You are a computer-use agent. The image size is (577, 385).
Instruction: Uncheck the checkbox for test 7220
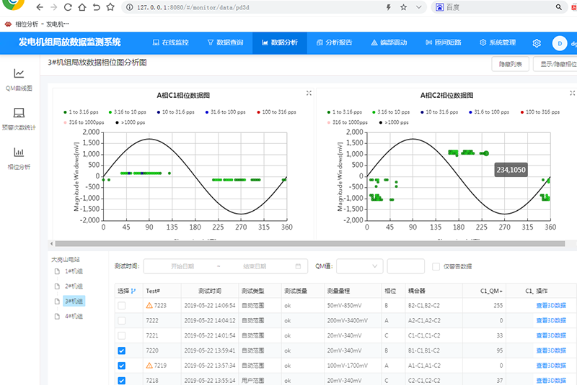(x=122, y=350)
